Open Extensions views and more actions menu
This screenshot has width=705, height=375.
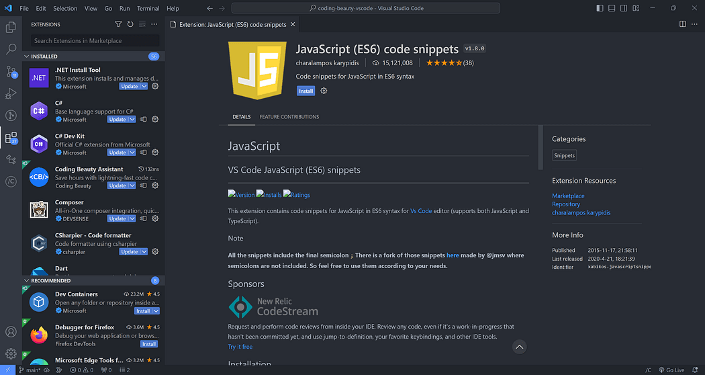pos(154,24)
